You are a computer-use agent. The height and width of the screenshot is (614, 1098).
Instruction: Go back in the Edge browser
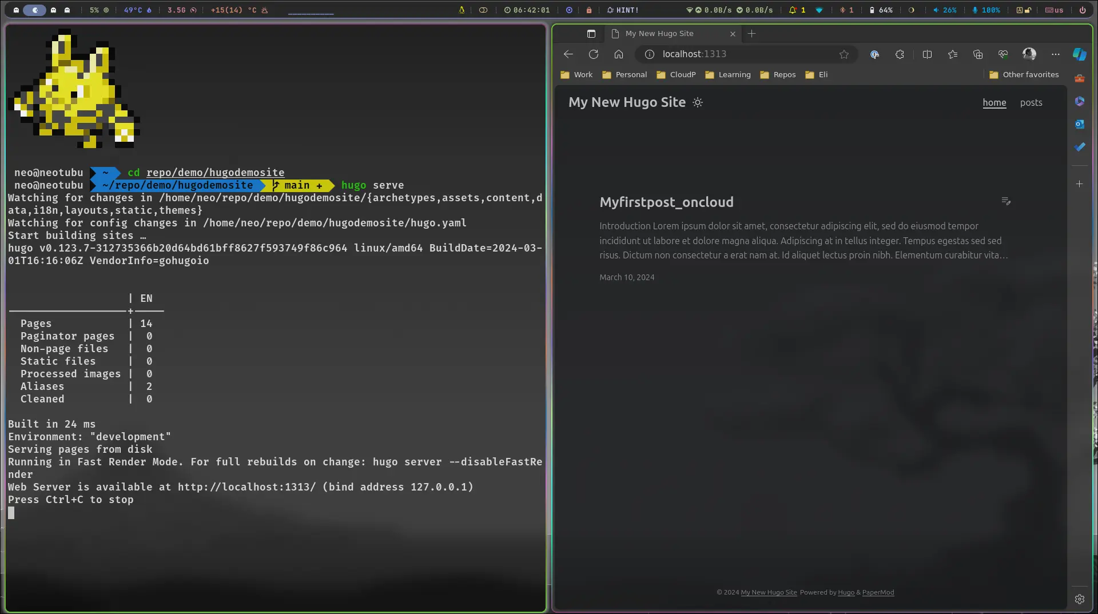click(x=568, y=54)
